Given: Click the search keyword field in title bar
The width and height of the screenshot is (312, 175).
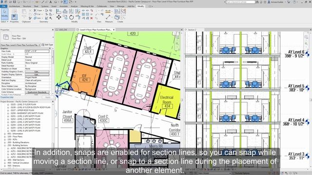Looking at the screenshot, I should pos(240,2).
